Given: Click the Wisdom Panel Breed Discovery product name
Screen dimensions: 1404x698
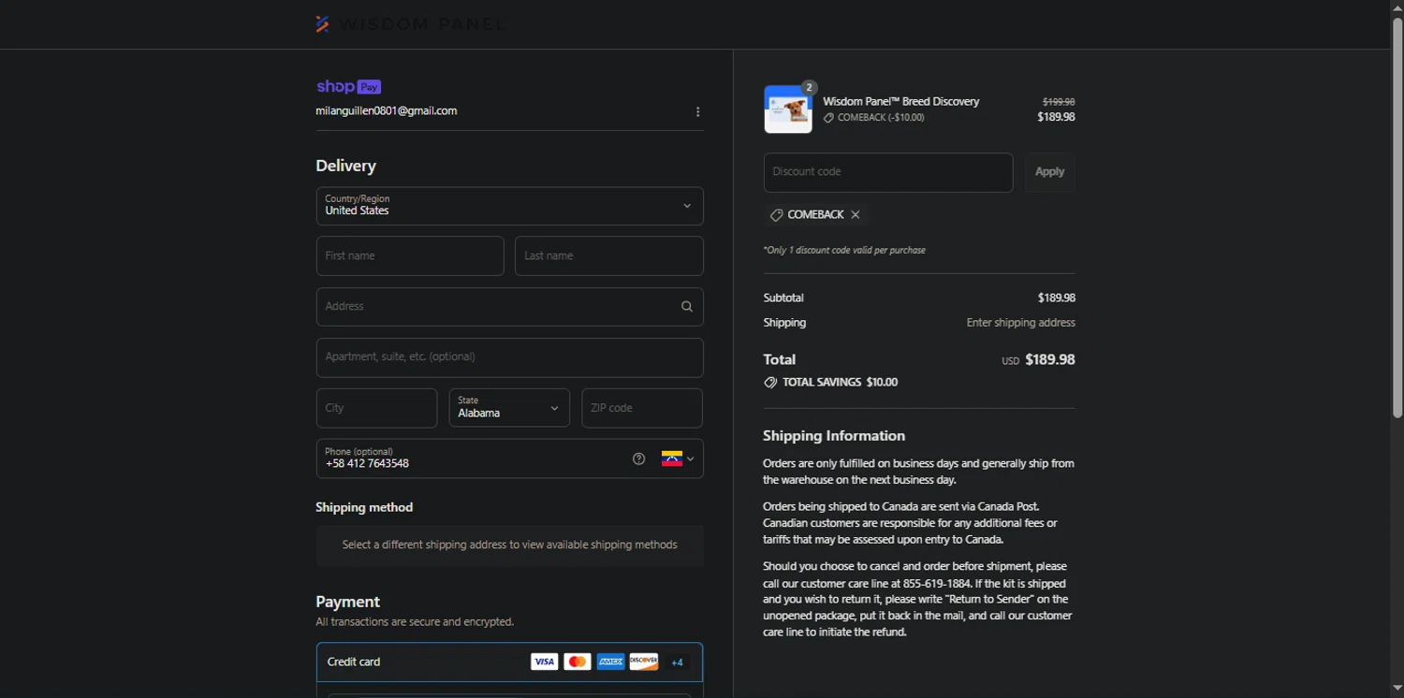Looking at the screenshot, I should (x=901, y=102).
